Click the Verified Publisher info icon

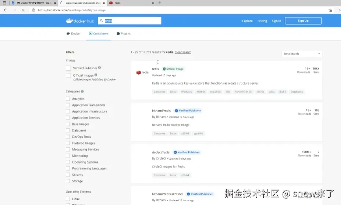pyautogui.click(x=99, y=68)
